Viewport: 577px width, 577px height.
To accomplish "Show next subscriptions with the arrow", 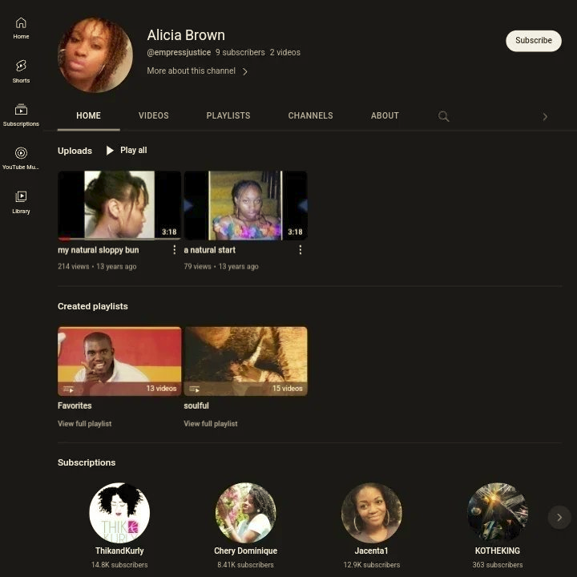I will [559, 518].
